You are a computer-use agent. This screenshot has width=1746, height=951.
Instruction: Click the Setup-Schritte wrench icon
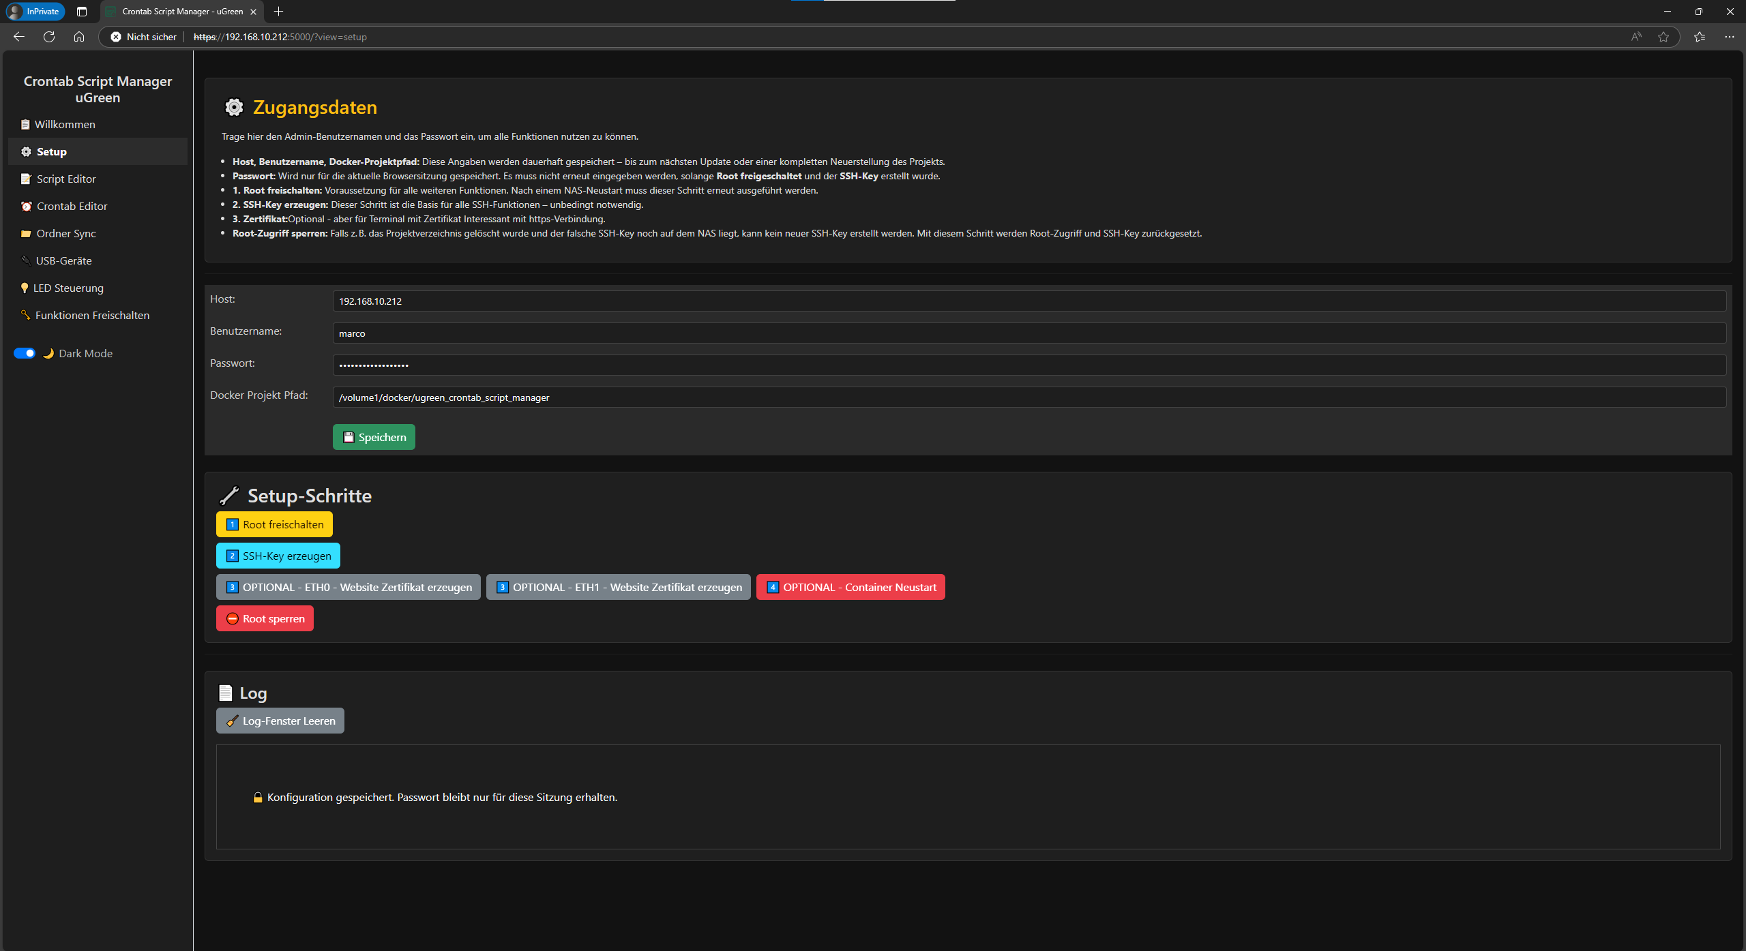pyautogui.click(x=229, y=496)
